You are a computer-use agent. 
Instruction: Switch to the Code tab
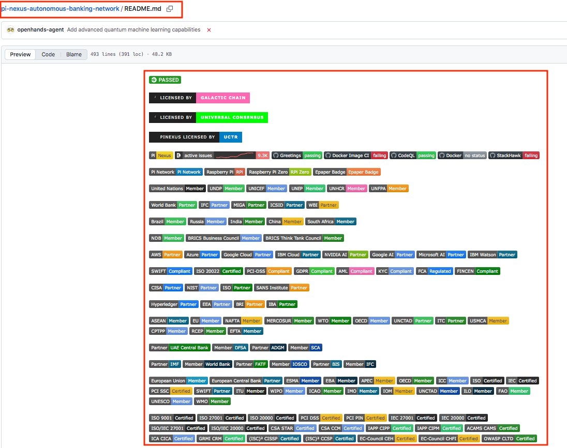(48, 54)
